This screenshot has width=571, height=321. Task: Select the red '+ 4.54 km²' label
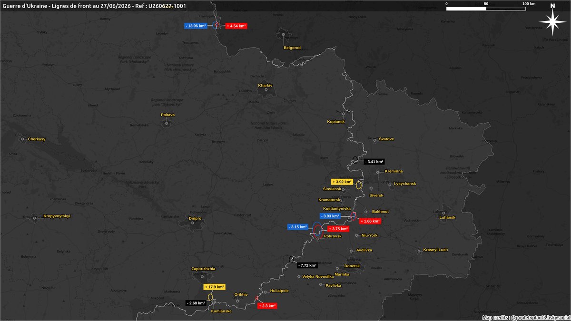click(236, 26)
